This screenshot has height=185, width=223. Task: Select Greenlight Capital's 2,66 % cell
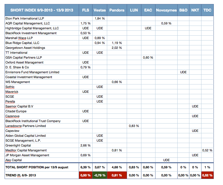(86, 145)
